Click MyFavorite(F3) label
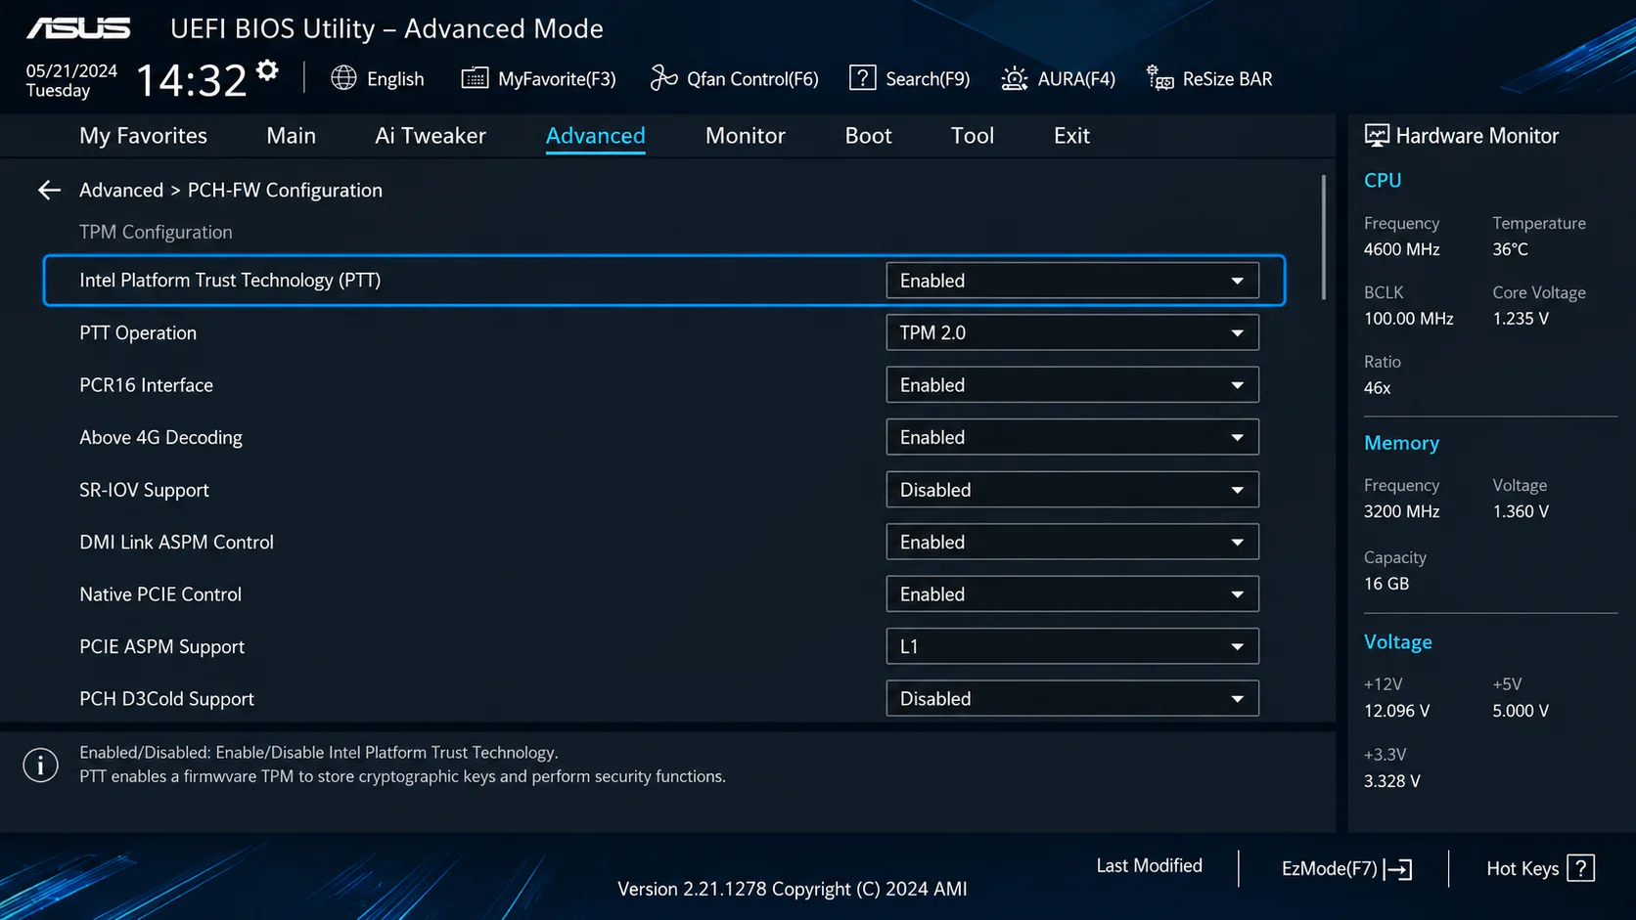The height and width of the screenshot is (920, 1636). (557, 79)
